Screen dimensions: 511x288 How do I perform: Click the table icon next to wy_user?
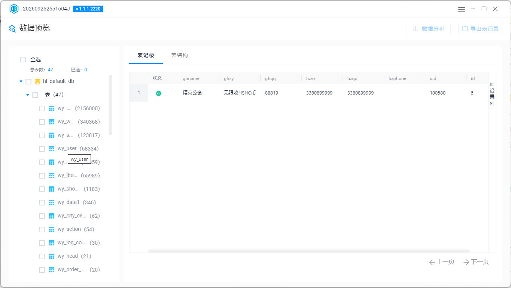(x=52, y=149)
